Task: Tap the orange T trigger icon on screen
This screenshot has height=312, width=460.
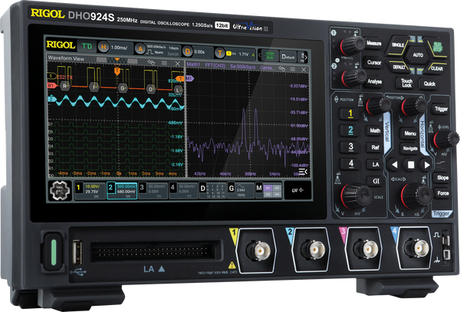Action: point(219,53)
